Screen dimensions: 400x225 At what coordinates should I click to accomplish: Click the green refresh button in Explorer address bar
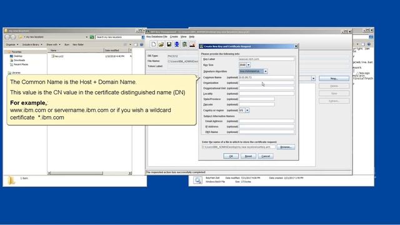click(x=92, y=37)
